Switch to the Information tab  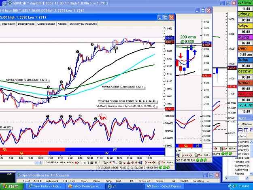click(8, 24)
